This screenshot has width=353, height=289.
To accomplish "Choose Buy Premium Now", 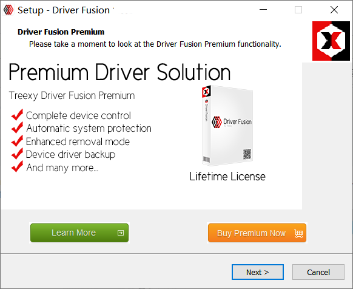I will tap(257, 233).
